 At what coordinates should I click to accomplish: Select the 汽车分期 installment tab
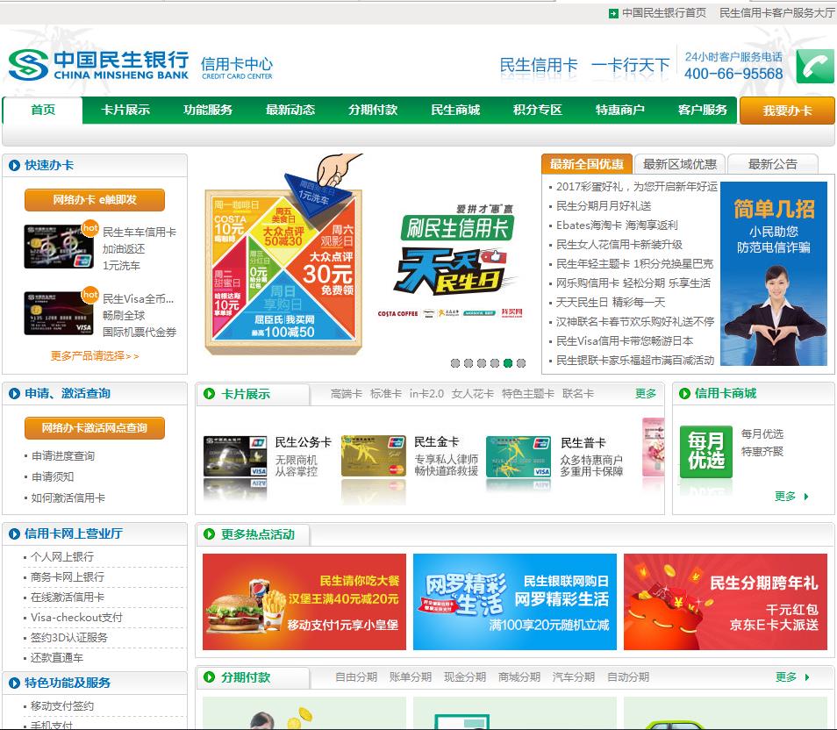pos(573,677)
